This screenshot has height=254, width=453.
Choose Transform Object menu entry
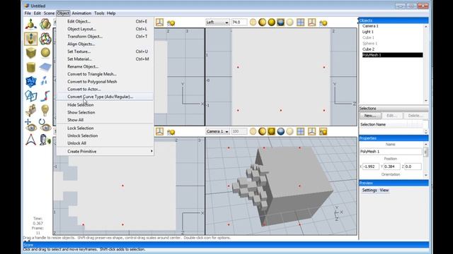(105, 36)
